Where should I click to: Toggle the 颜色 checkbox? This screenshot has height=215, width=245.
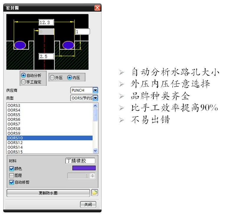(12, 169)
